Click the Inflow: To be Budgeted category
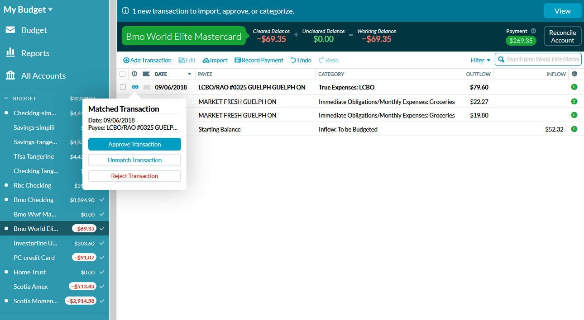Image resolution: width=584 pixels, height=320 pixels. click(x=348, y=129)
